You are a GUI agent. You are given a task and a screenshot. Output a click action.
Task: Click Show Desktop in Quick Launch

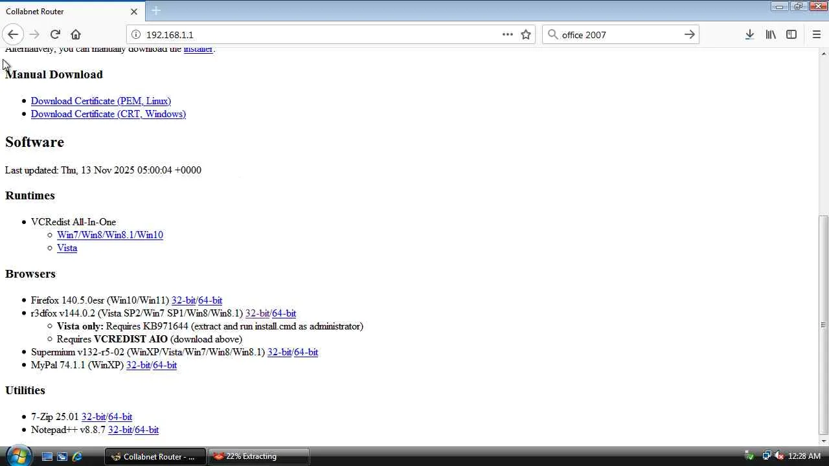coord(47,456)
